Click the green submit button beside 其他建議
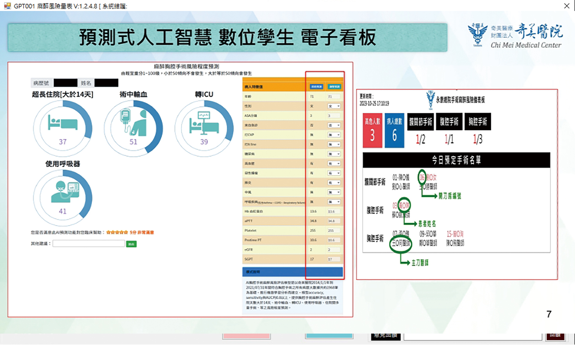The width and height of the screenshot is (575, 345). coord(131,244)
